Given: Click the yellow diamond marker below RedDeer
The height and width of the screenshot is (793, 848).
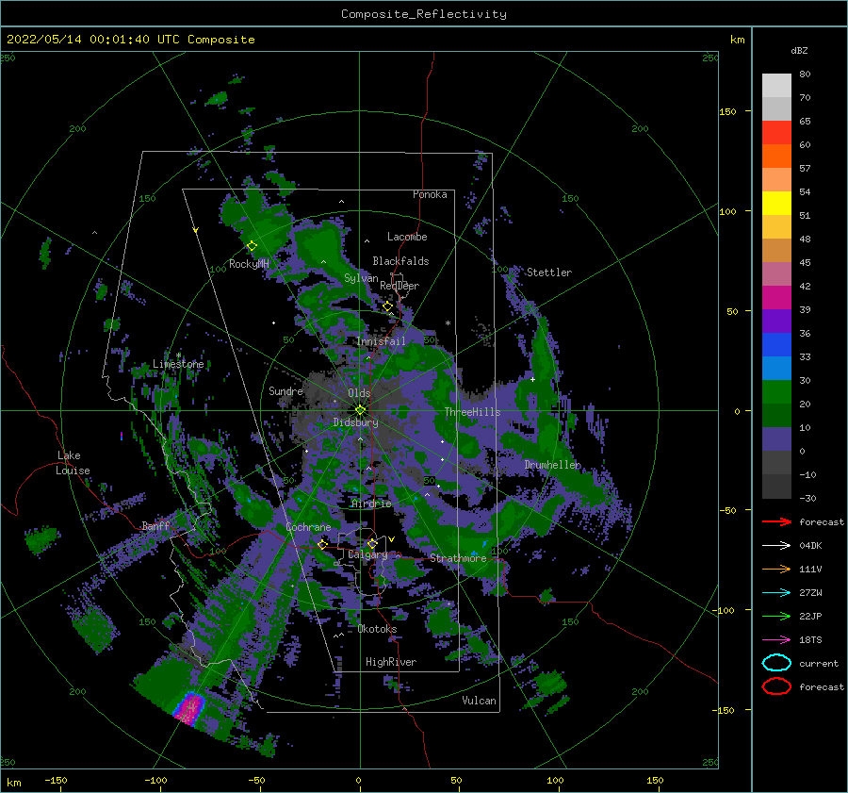Looking at the screenshot, I should (387, 306).
